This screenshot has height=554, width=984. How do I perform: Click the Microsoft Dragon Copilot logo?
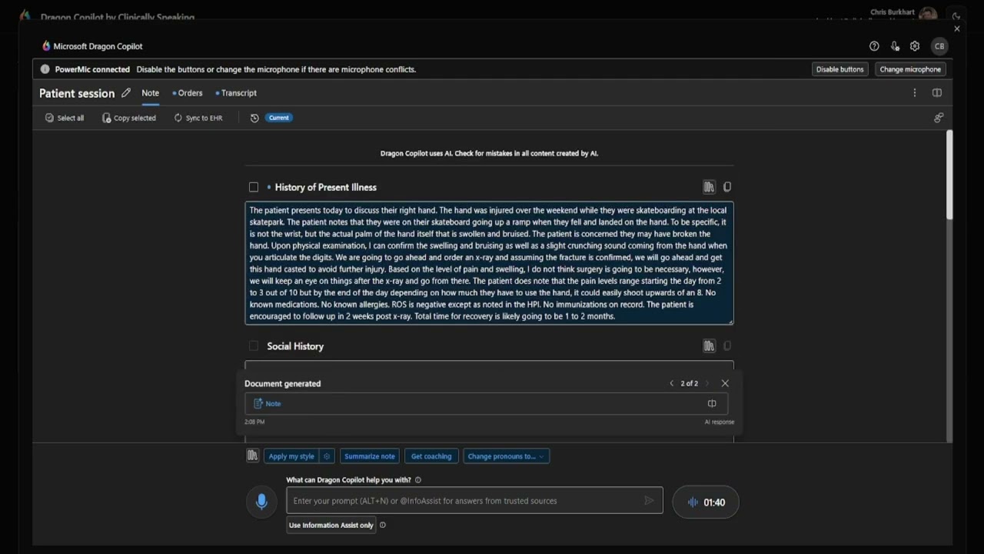tap(46, 46)
